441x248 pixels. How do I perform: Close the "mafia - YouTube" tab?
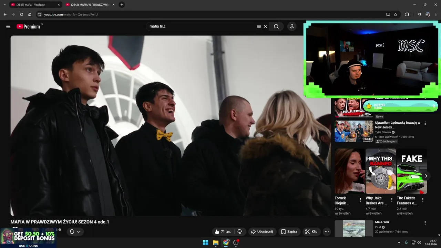coord(59,5)
